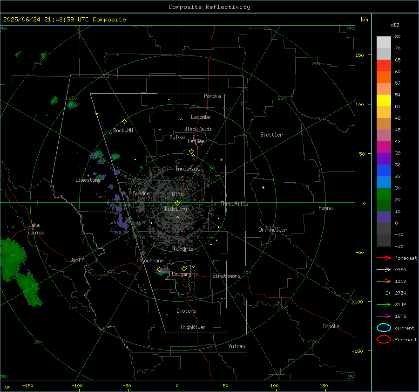Click the white 09EA arrow icon
Viewport: 419px width, 392px height.
point(384,269)
